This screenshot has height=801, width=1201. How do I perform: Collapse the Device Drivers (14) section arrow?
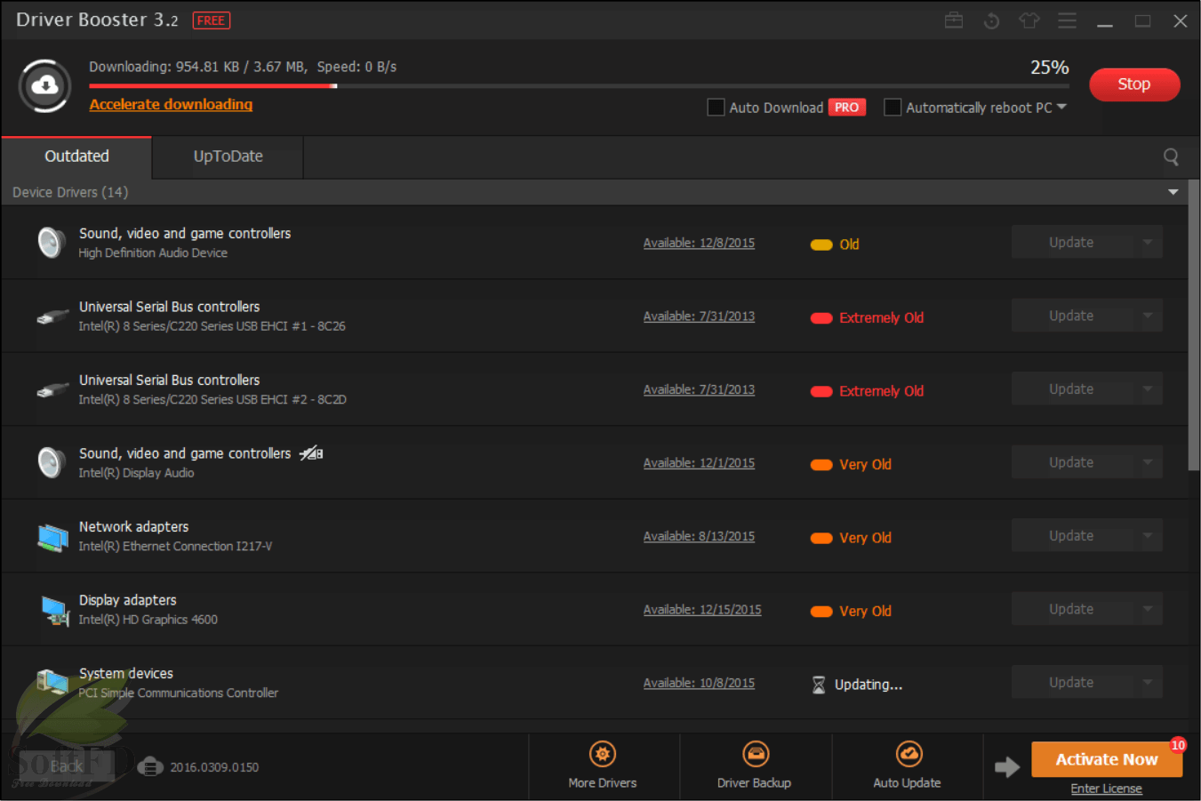(1173, 192)
